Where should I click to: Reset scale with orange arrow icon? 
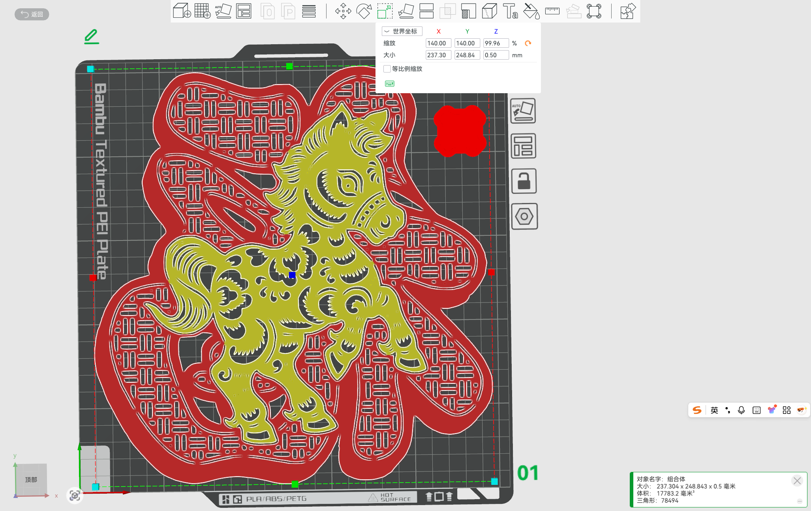[528, 43]
